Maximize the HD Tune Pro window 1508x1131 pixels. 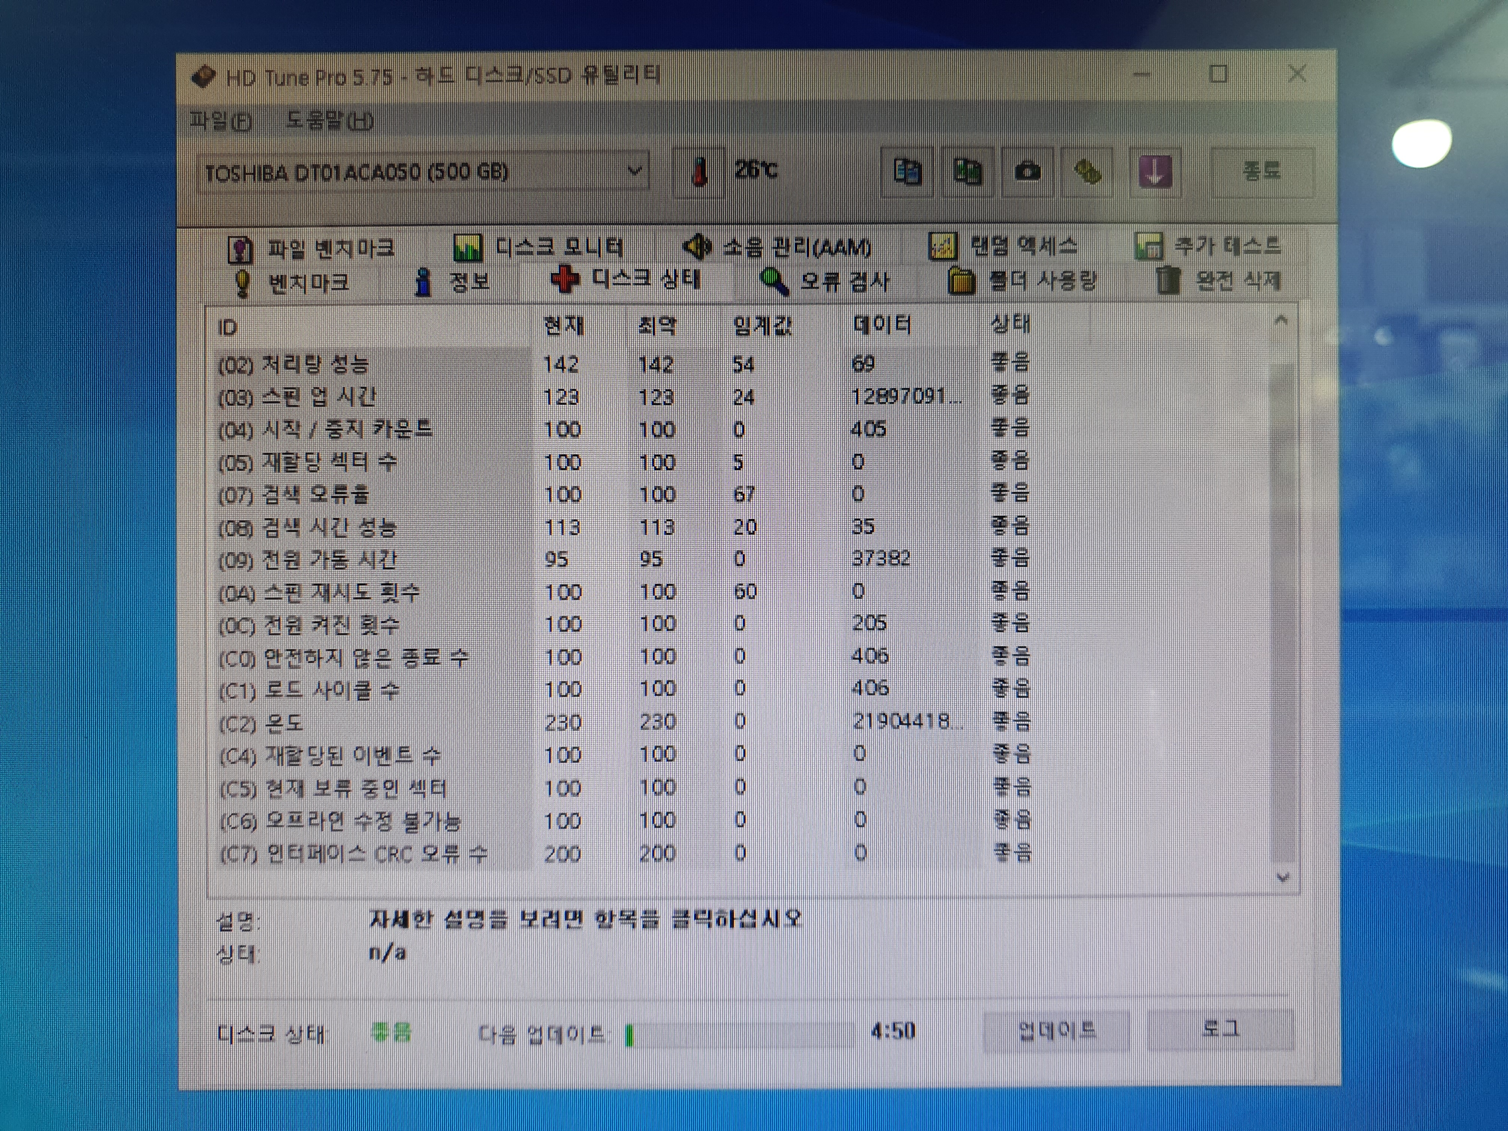coord(1218,74)
